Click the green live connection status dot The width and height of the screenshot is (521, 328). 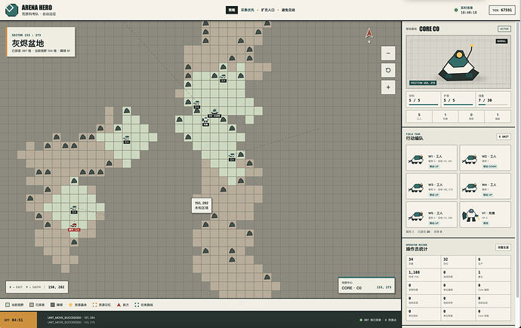click(456, 10)
